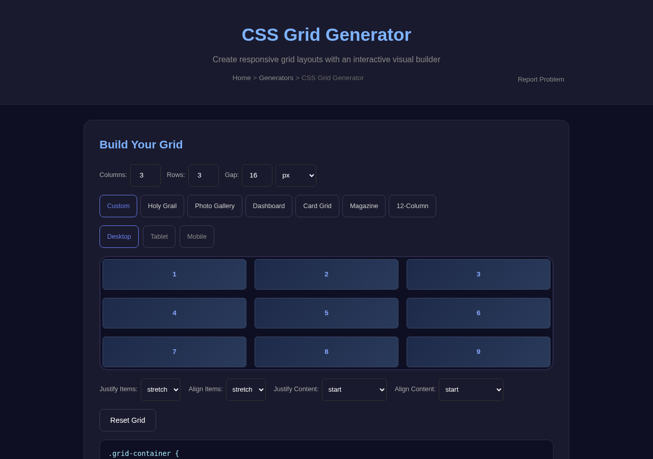This screenshot has height=459, width=653.
Task: Click grid cell 7
Action: (x=174, y=352)
